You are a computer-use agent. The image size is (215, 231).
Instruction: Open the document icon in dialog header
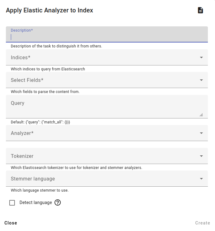coord(200,10)
